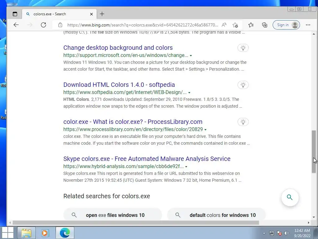Image resolution: width=318 pixels, height=239 pixels.
Task: View site information lock icon
Action: pyautogui.click(x=60, y=25)
